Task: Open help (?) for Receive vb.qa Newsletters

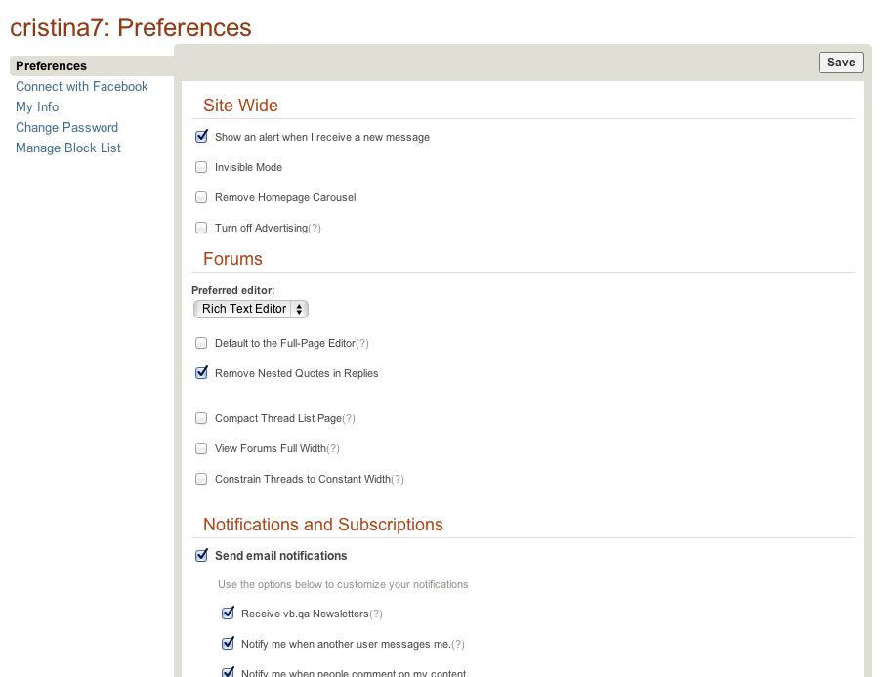Action: coord(376,614)
